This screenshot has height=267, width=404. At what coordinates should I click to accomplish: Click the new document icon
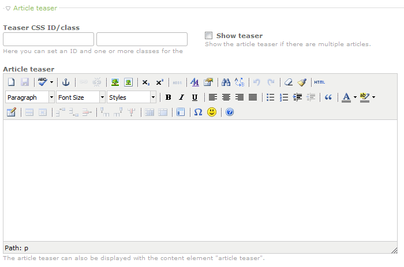[11, 82]
